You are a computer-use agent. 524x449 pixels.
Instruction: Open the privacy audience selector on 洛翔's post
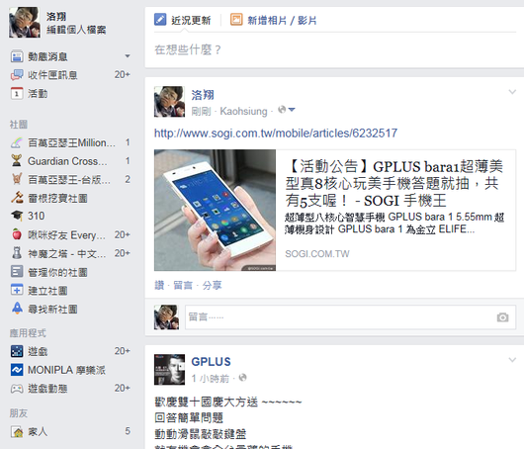point(287,110)
